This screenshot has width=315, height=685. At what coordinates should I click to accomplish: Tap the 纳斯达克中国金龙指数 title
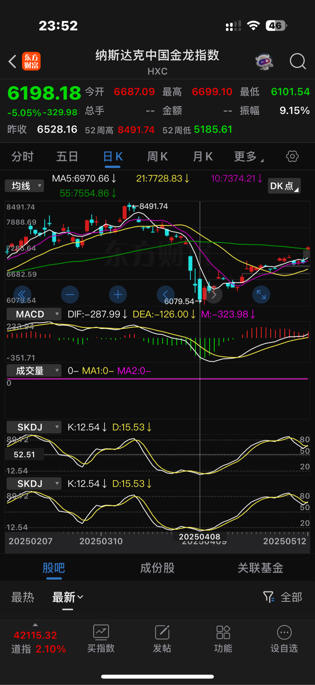tap(157, 55)
